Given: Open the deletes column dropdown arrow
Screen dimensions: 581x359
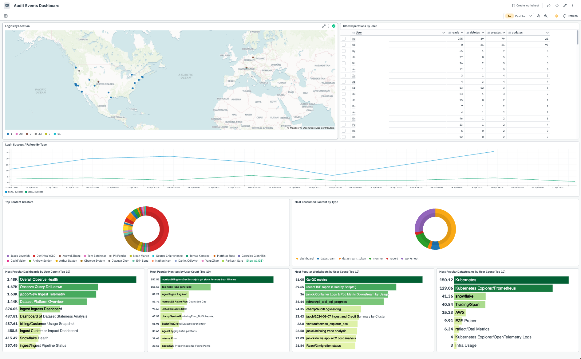Looking at the screenshot, I should (x=483, y=33).
